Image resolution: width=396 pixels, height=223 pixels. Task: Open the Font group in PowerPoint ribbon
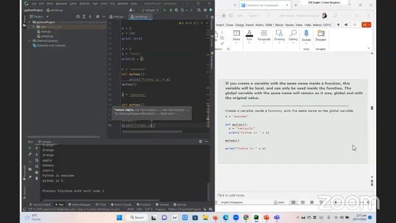[249, 36]
